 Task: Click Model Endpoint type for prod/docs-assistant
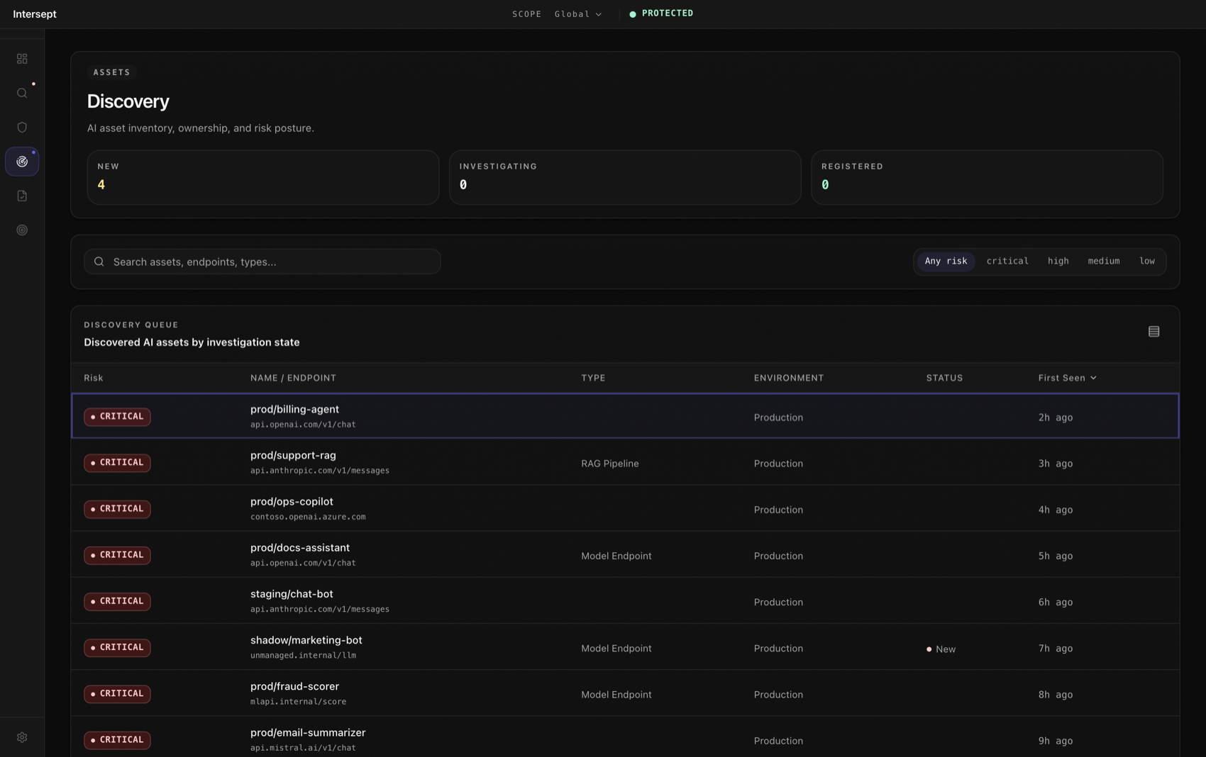click(x=616, y=556)
